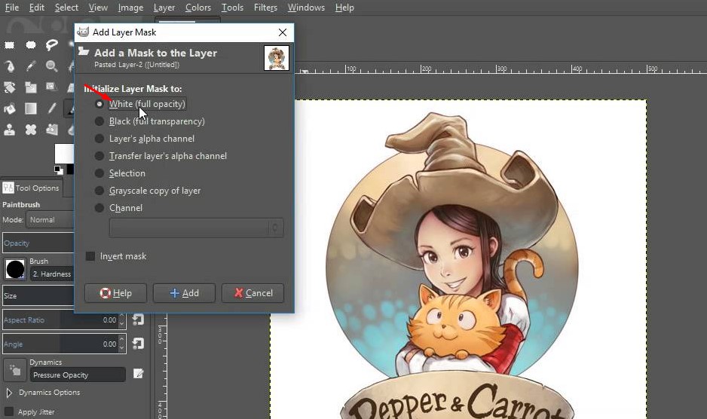Choose Grayscale copy of layer option
707x419 pixels.
tap(99, 191)
